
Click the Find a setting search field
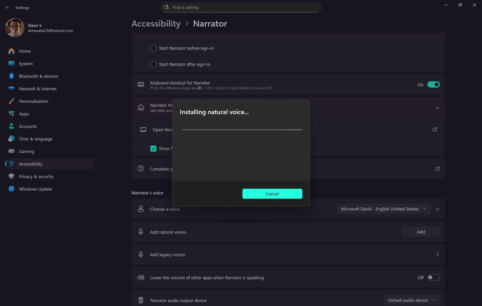point(240,7)
